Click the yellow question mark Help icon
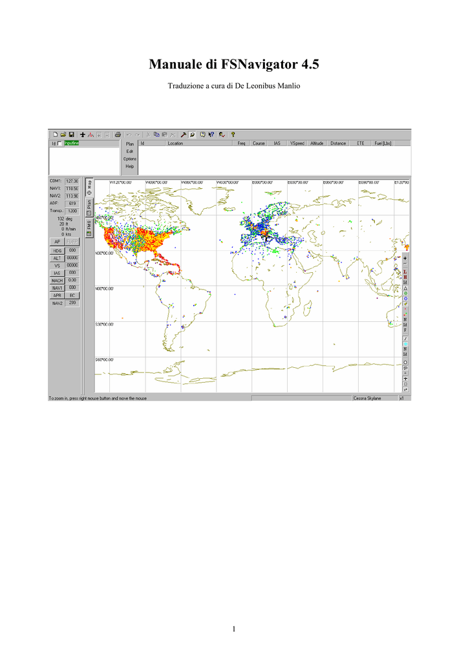468x662 pixels. pos(233,134)
